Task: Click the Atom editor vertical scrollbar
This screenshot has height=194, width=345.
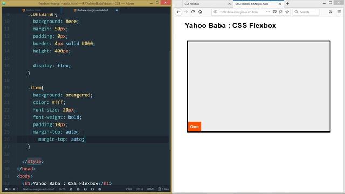Action: (x=170, y=100)
